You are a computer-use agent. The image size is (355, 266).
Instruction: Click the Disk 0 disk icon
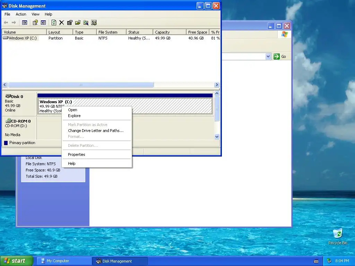pos(8,96)
